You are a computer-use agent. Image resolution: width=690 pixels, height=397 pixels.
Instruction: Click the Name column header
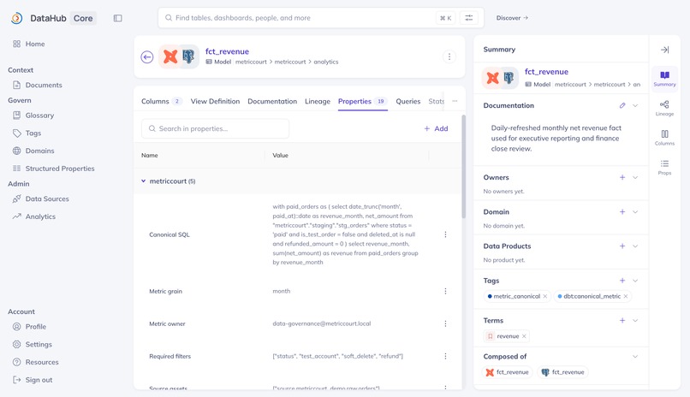150,155
